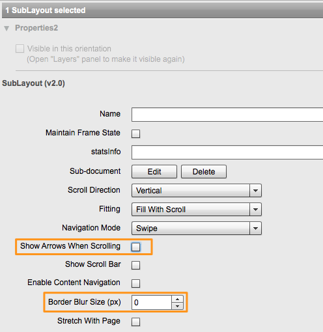
Task: Toggle Visible in this orientation checkbox
Action: (x=20, y=49)
